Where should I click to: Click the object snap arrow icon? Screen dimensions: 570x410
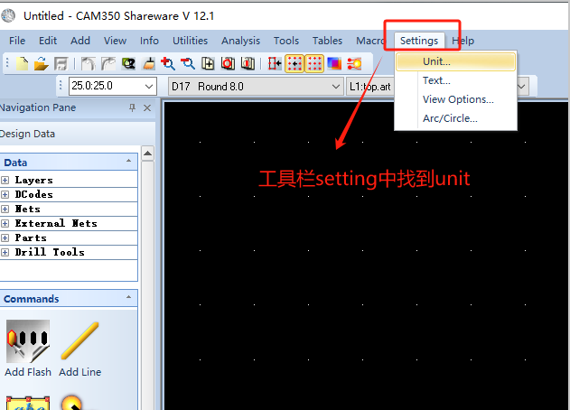(x=275, y=63)
